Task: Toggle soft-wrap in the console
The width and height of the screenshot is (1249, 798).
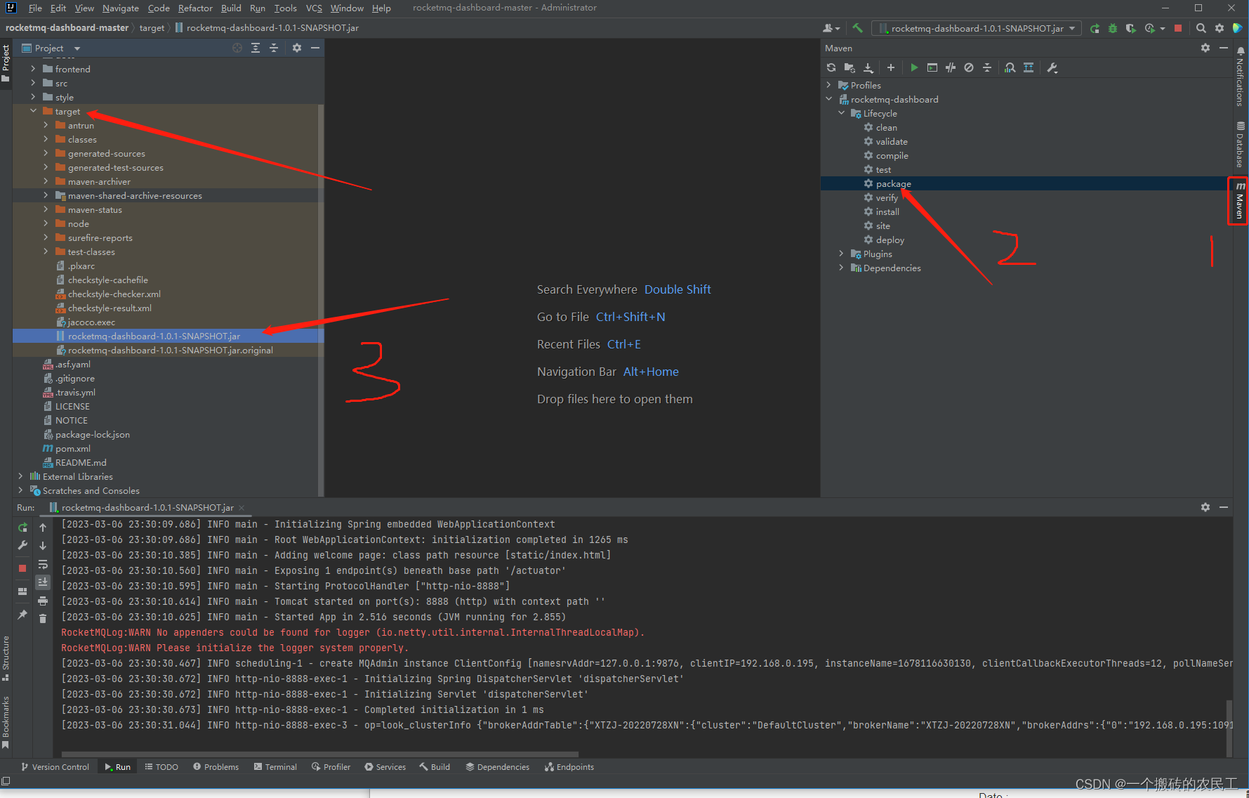Action: tap(43, 564)
